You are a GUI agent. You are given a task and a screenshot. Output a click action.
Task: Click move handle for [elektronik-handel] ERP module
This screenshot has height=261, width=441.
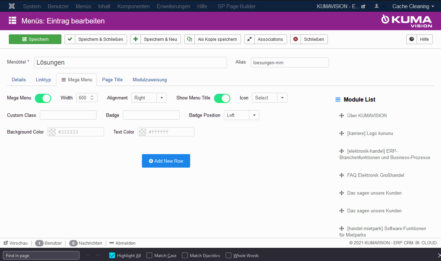(342, 151)
